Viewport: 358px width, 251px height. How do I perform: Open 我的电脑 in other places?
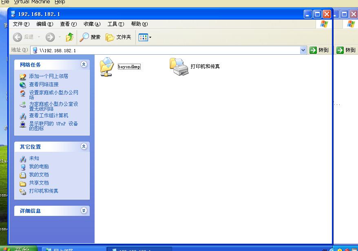pyautogui.click(x=39, y=167)
